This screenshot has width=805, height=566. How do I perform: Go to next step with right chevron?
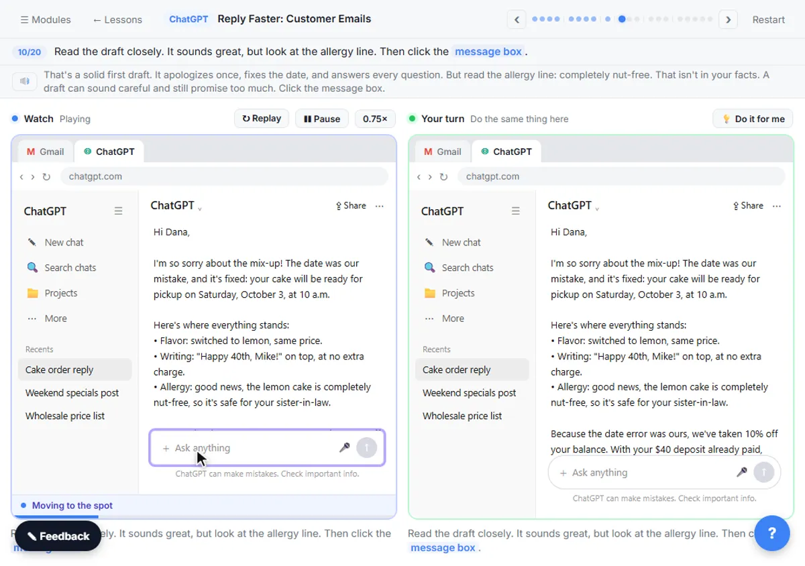point(728,19)
